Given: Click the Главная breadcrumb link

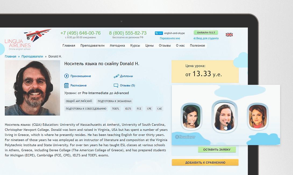Looking at the screenshot, I should click(x=10, y=56).
